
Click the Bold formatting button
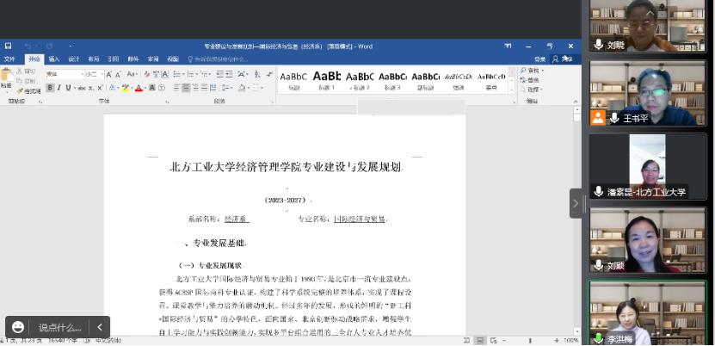(x=49, y=88)
